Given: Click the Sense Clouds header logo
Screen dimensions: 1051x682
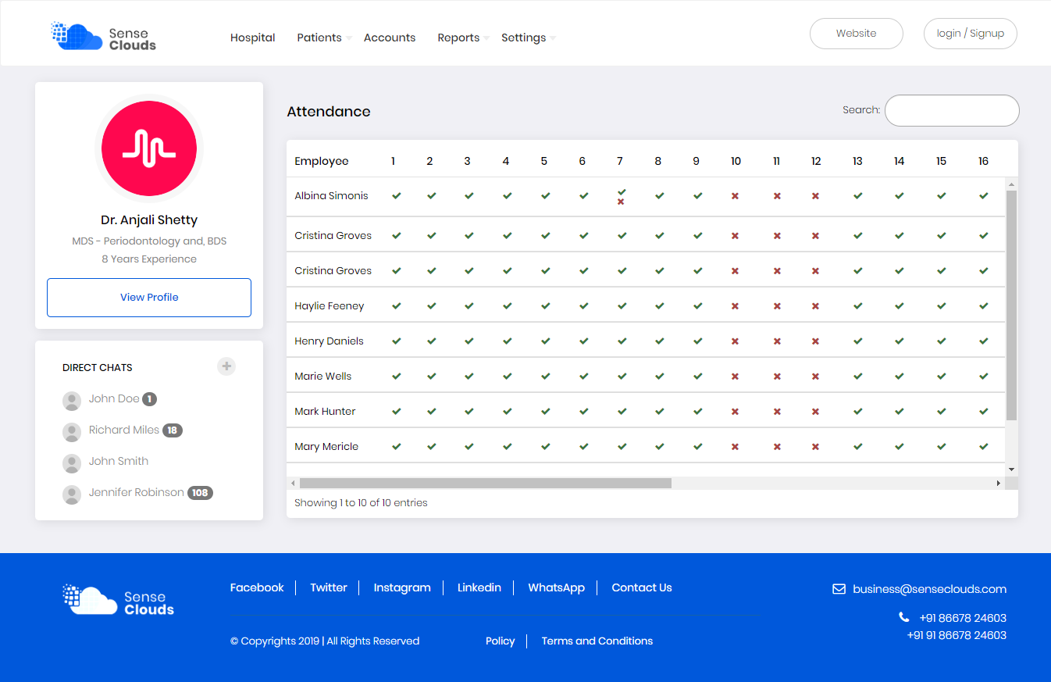Looking at the screenshot, I should (104, 37).
